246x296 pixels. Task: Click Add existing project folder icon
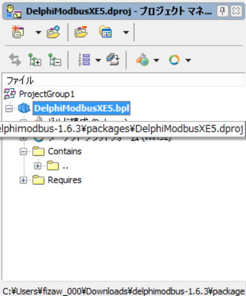(54, 32)
